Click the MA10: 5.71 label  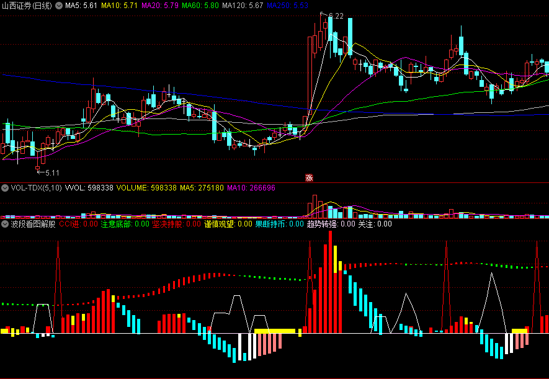click(119, 6)
